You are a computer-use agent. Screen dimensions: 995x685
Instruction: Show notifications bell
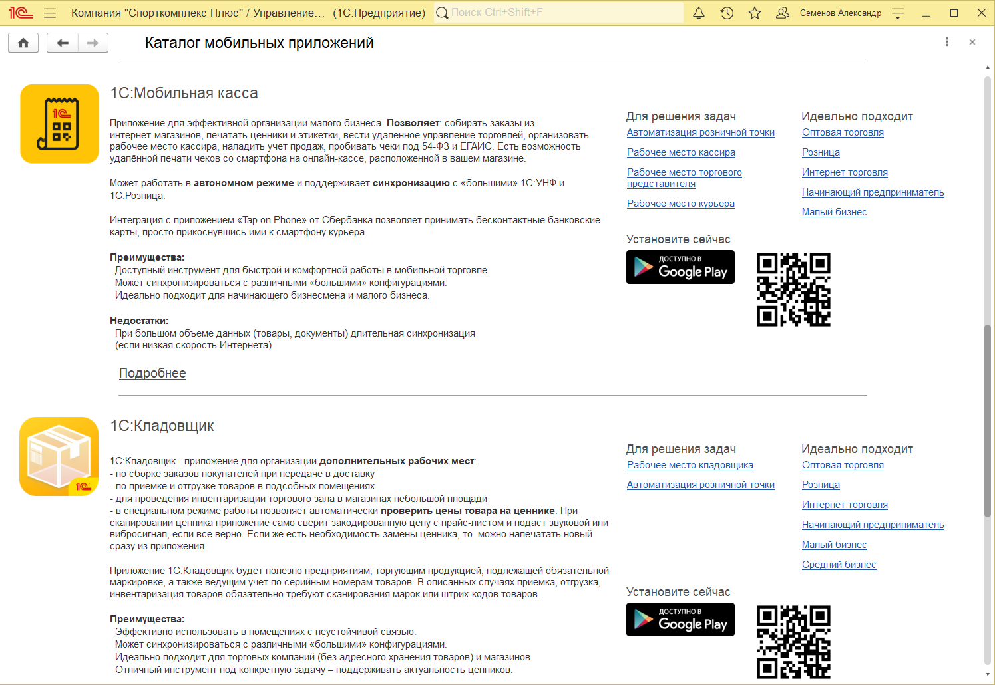699,13
